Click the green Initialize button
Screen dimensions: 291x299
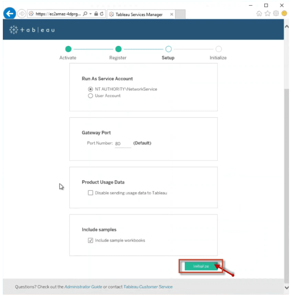(x=201, y=266)
